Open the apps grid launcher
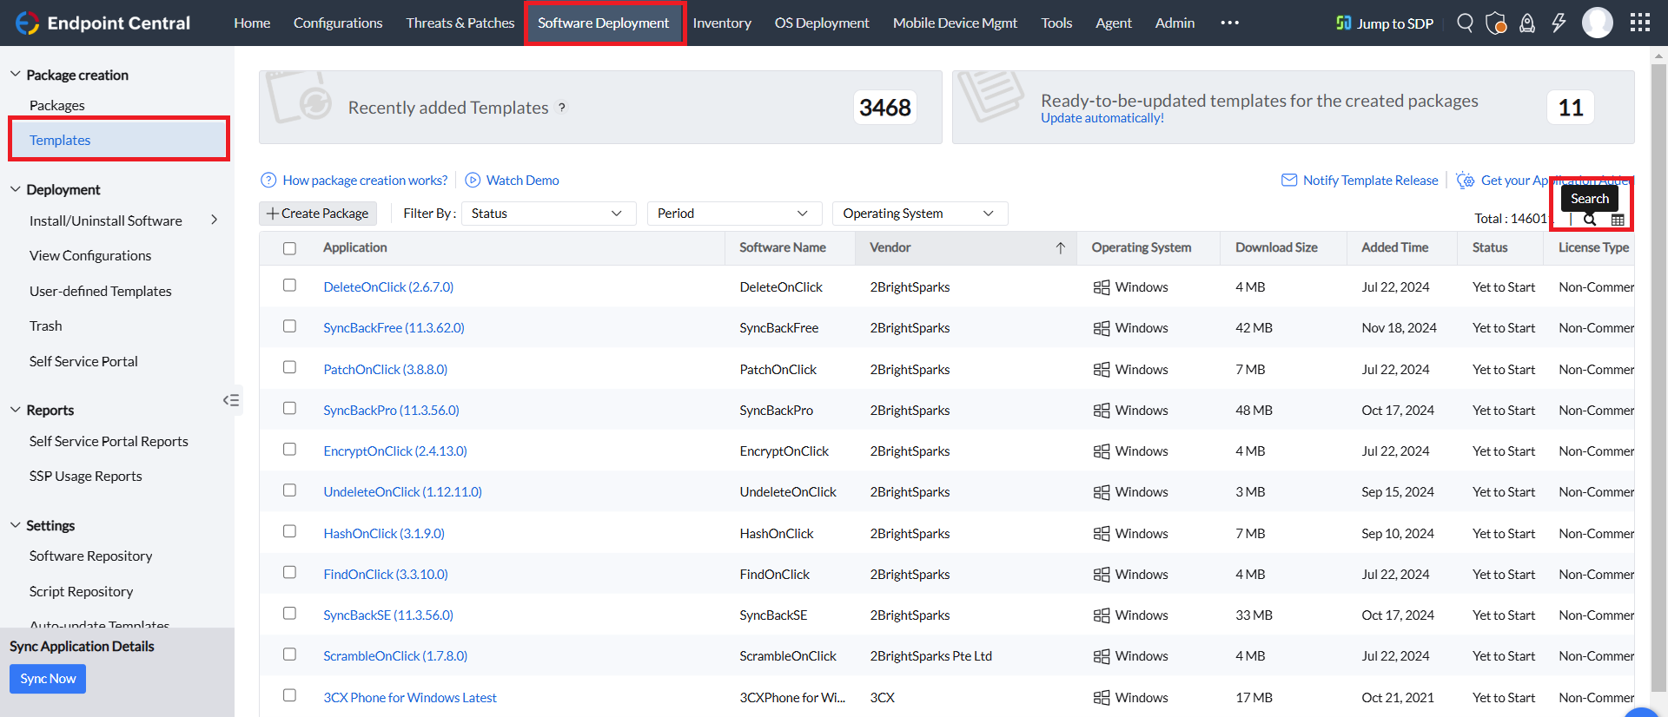This screenshot has width=1668, height=717. coord(1640,23)
